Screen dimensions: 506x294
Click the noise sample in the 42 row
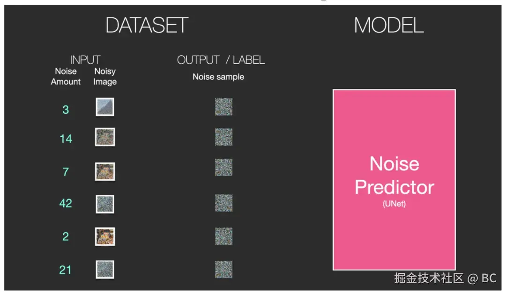tap(223, 203)
